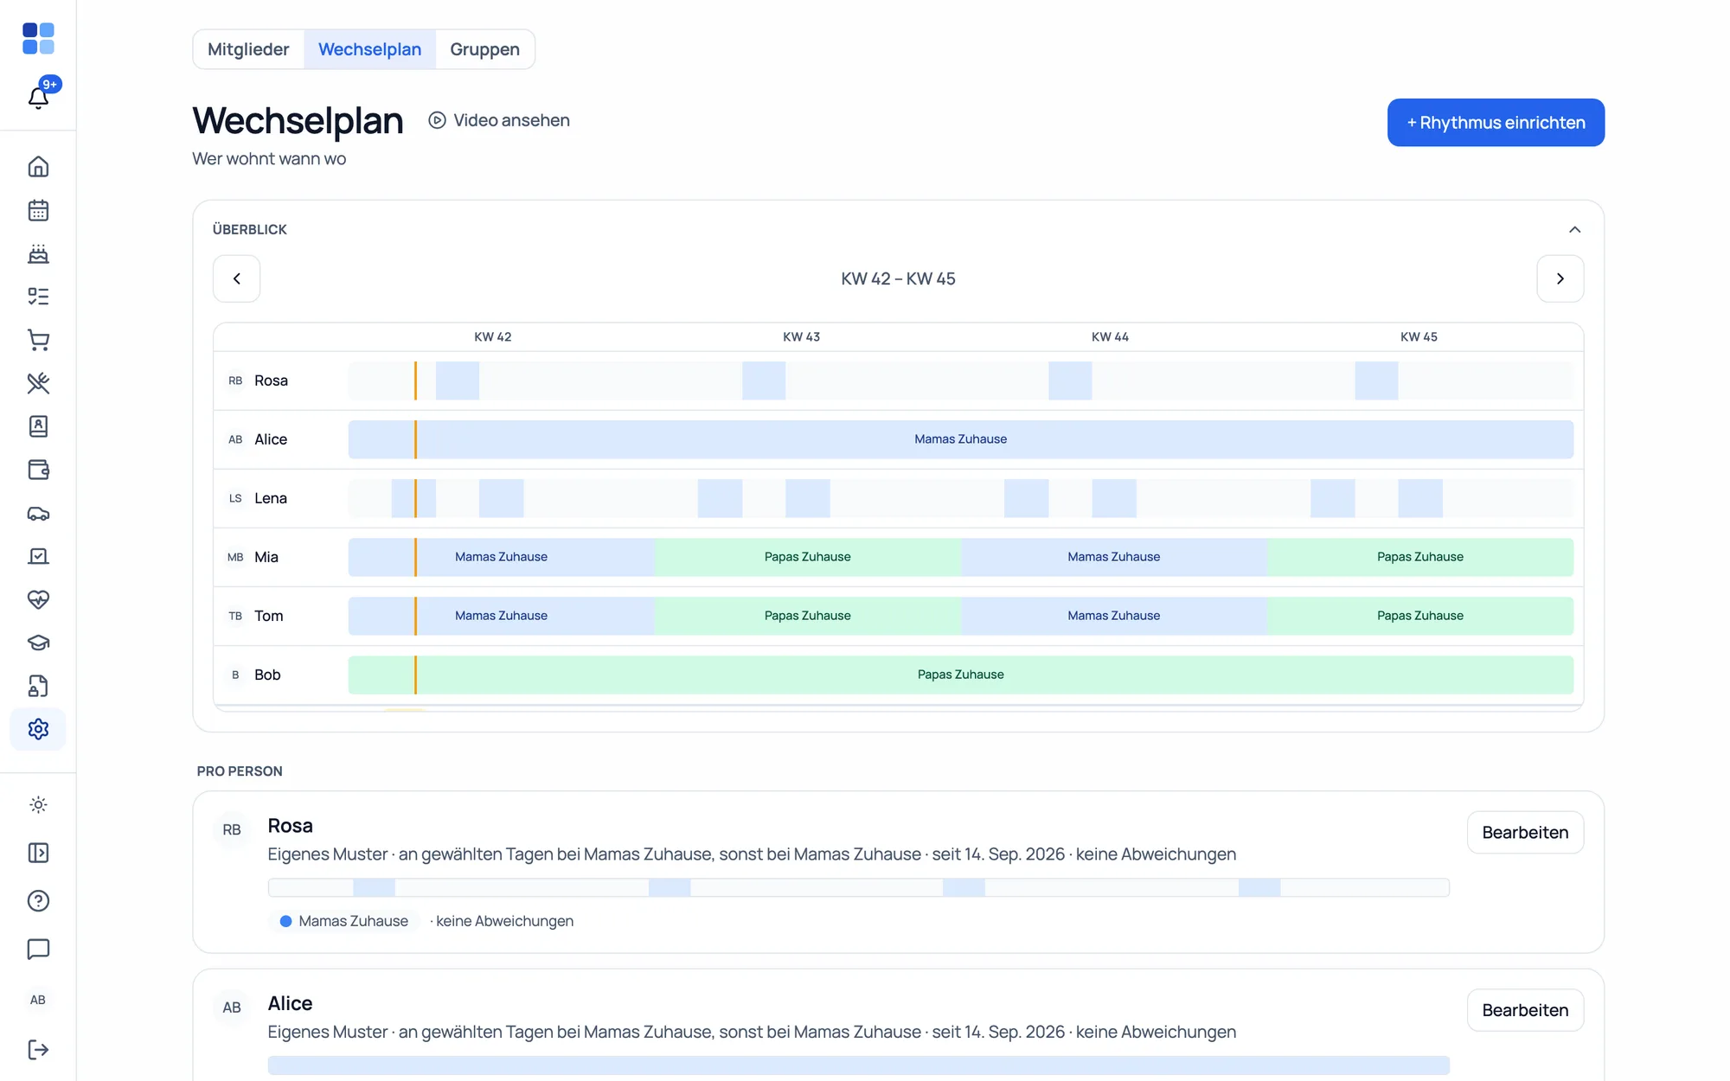Open the settings gear icon

(38, 729)
